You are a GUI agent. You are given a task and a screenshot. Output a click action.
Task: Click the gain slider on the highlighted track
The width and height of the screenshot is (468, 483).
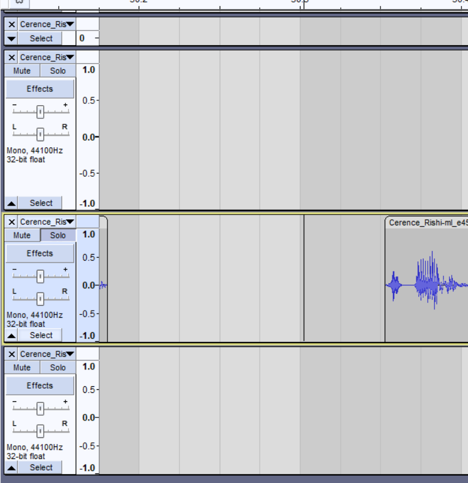click(40, 276)
